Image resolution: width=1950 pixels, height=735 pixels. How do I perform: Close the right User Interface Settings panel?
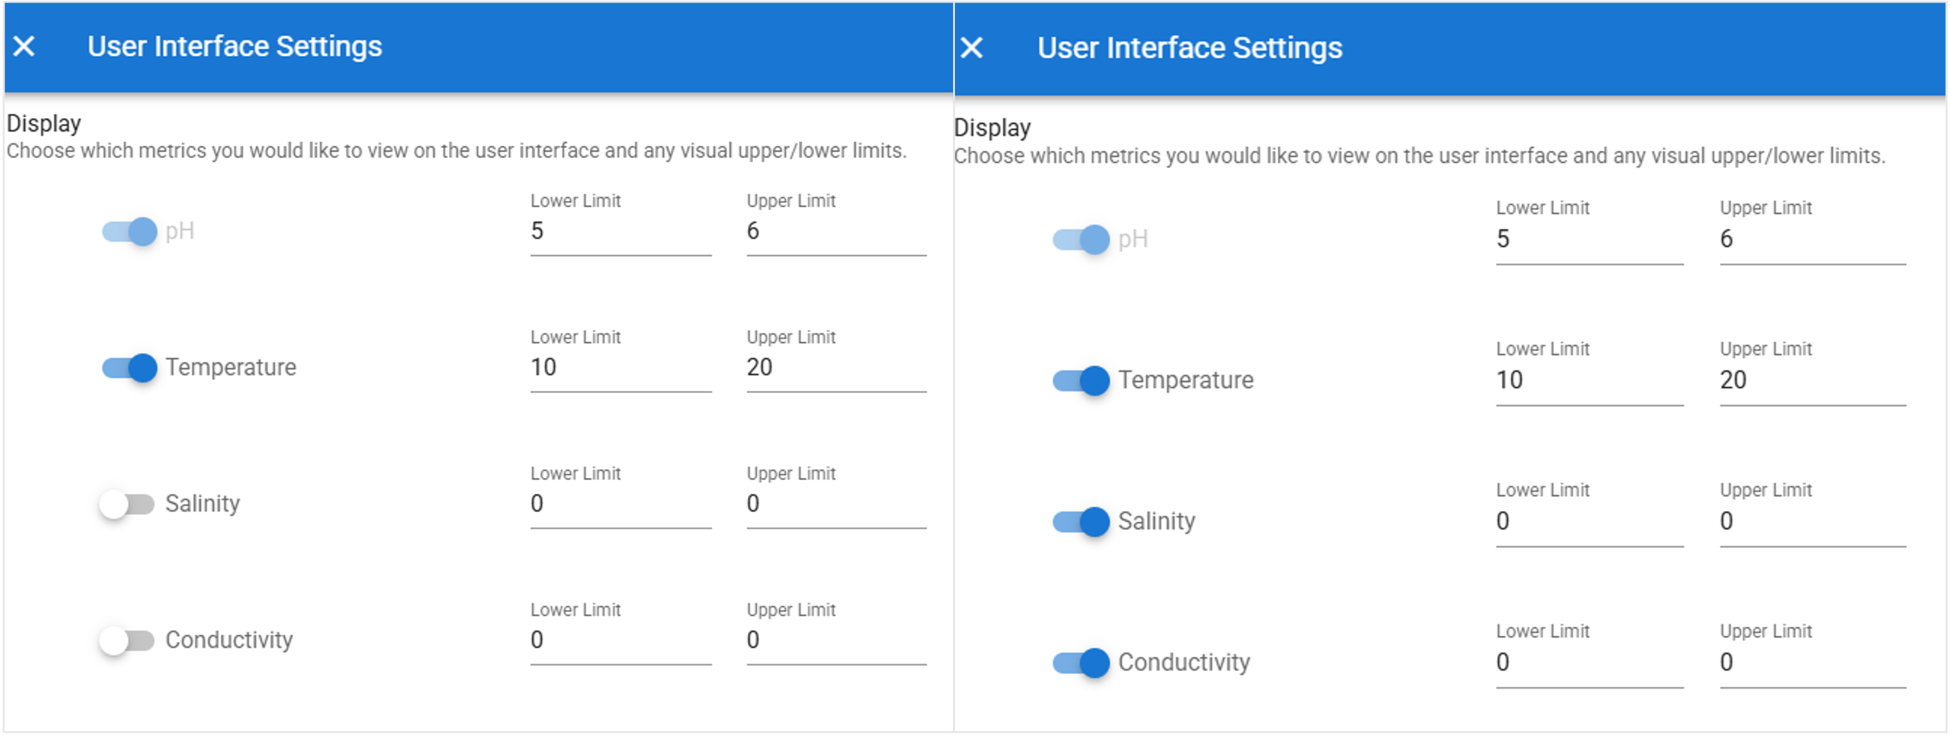[971, 48]
